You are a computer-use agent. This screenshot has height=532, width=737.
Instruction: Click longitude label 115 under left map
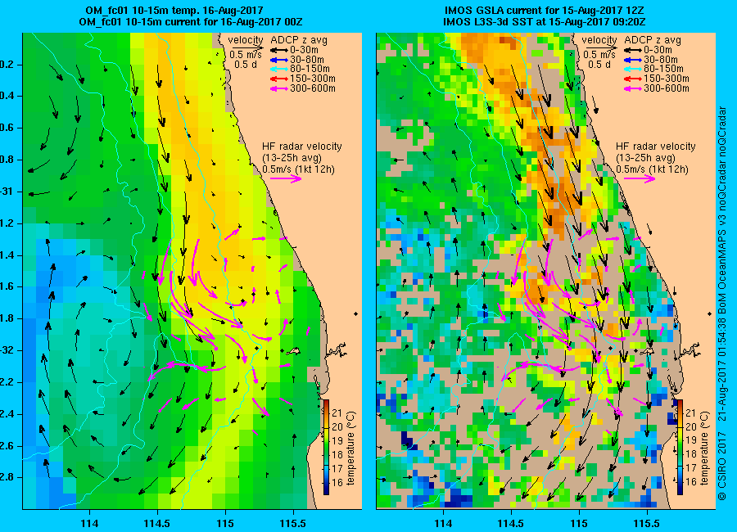coord(226,523)
